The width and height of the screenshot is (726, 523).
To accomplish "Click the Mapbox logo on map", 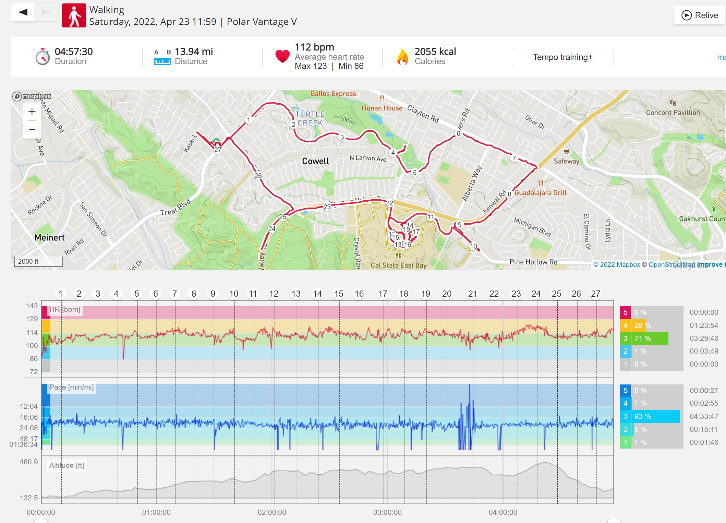I will [x=32, y=96].
